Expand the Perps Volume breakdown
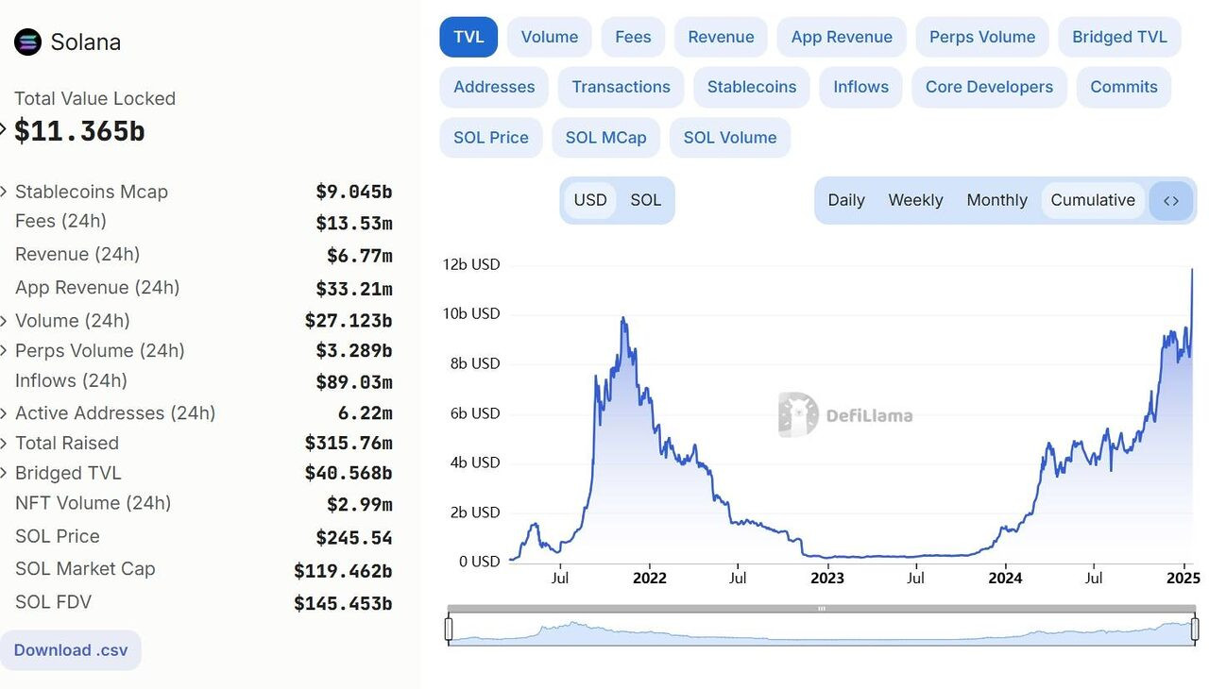This screenshot has height=689, width=1209. [6, 350]
